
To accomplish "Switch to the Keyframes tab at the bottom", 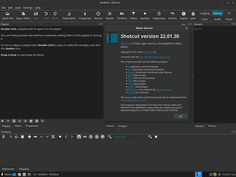I will click(8, 169).
